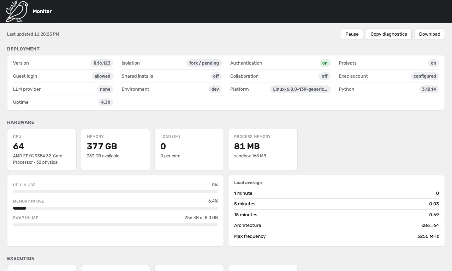Click the Curio bird logo

pos(17,11)
